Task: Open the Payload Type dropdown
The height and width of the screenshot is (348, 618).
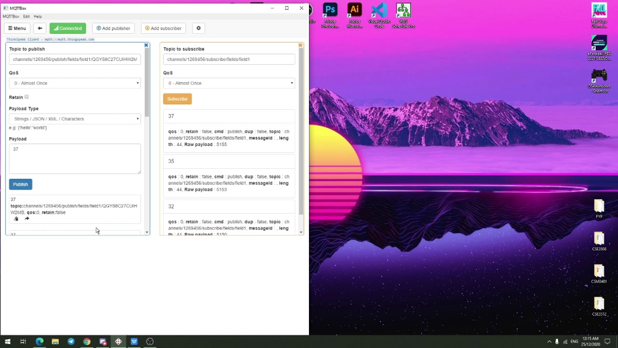Action: tap(75, 119)
